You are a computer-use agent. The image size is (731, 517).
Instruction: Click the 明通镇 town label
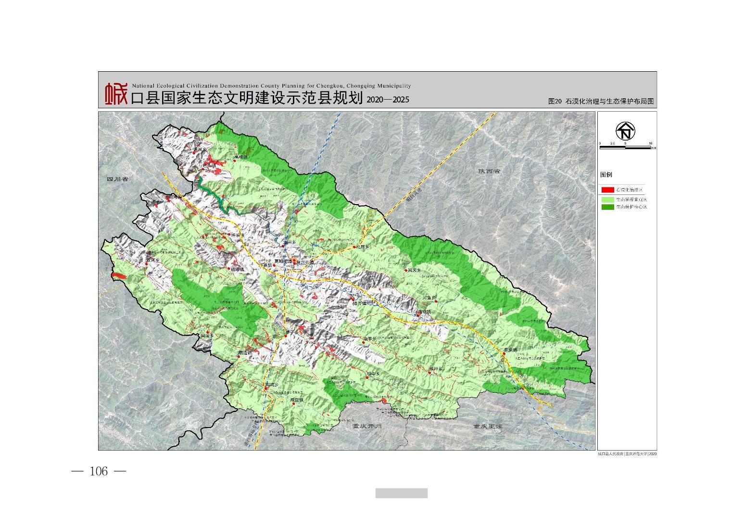click(x=245, y=353)
